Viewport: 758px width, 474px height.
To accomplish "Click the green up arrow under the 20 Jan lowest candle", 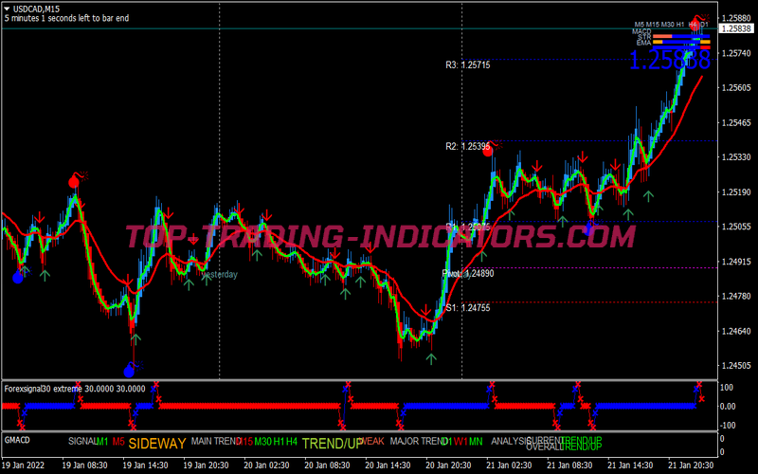I will pos(431,358).
